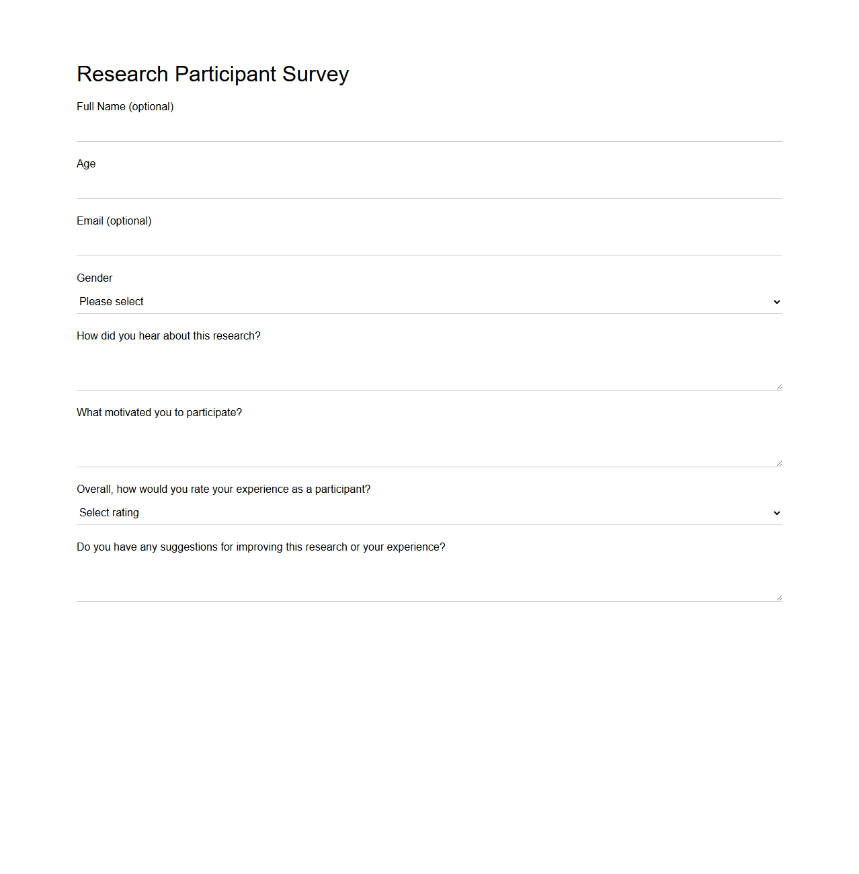Click the rating dropdown chevron arrow
Image resolution: width=859 pixels, height=874 pixels.
776,512
